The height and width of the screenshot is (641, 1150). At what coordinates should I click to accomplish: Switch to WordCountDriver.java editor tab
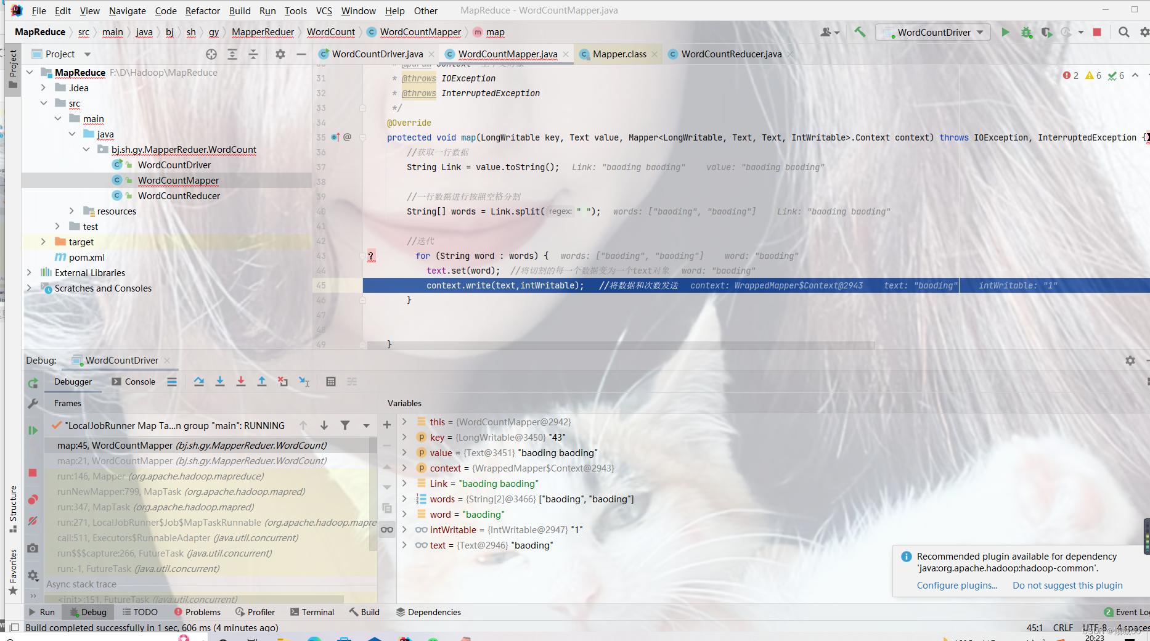coord(377,54)
